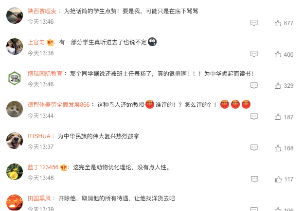Click reply icon for 博瑞国际教育's comment
This screenshot has height=211, width=304.
tap(254, 85)
